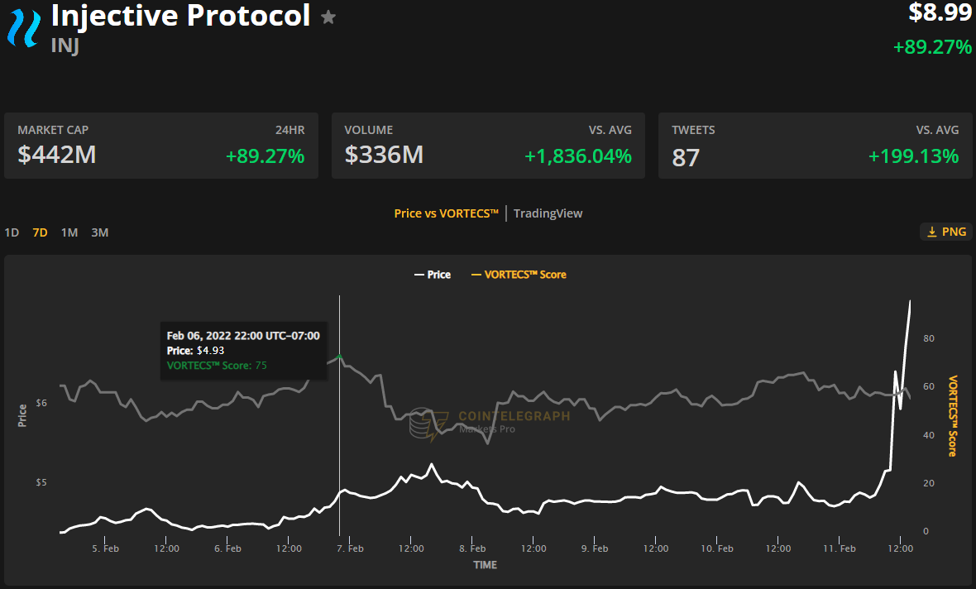This screenshot has width=976, height=589.
Task: Switch to the TradingView tab
Action: point(548,213)
